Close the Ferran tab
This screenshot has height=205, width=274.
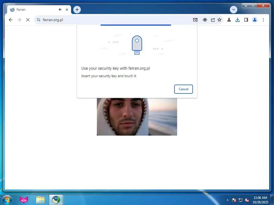(67, 10)
